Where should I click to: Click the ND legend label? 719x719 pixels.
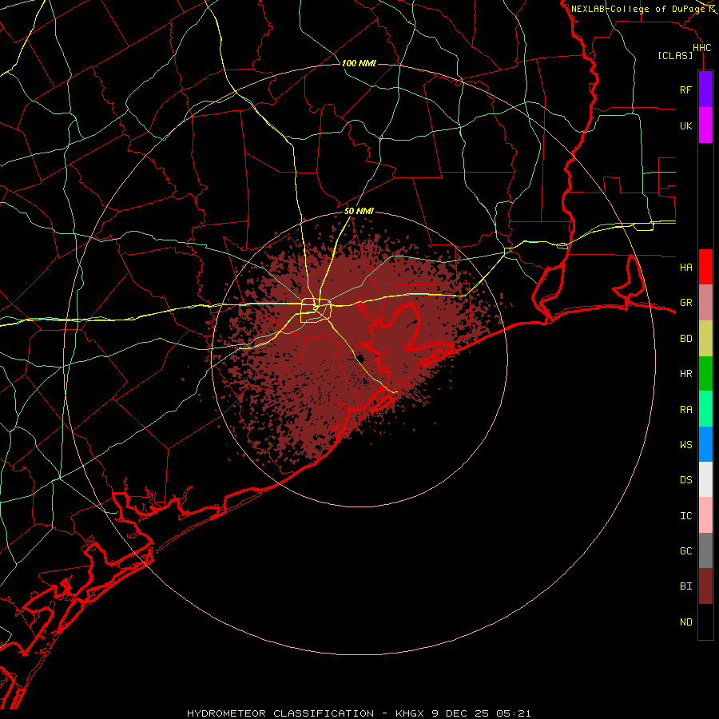(x=685, y=622)
